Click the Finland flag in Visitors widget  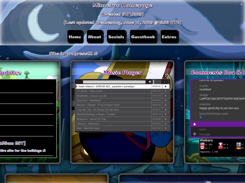point(239,144)
